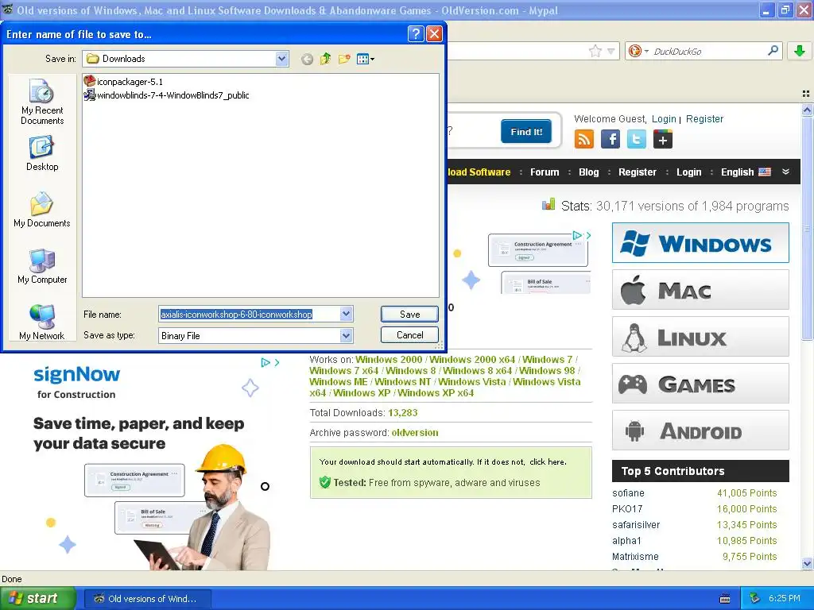
Task: Click the 'click here' download link
Action: (548, 461)
